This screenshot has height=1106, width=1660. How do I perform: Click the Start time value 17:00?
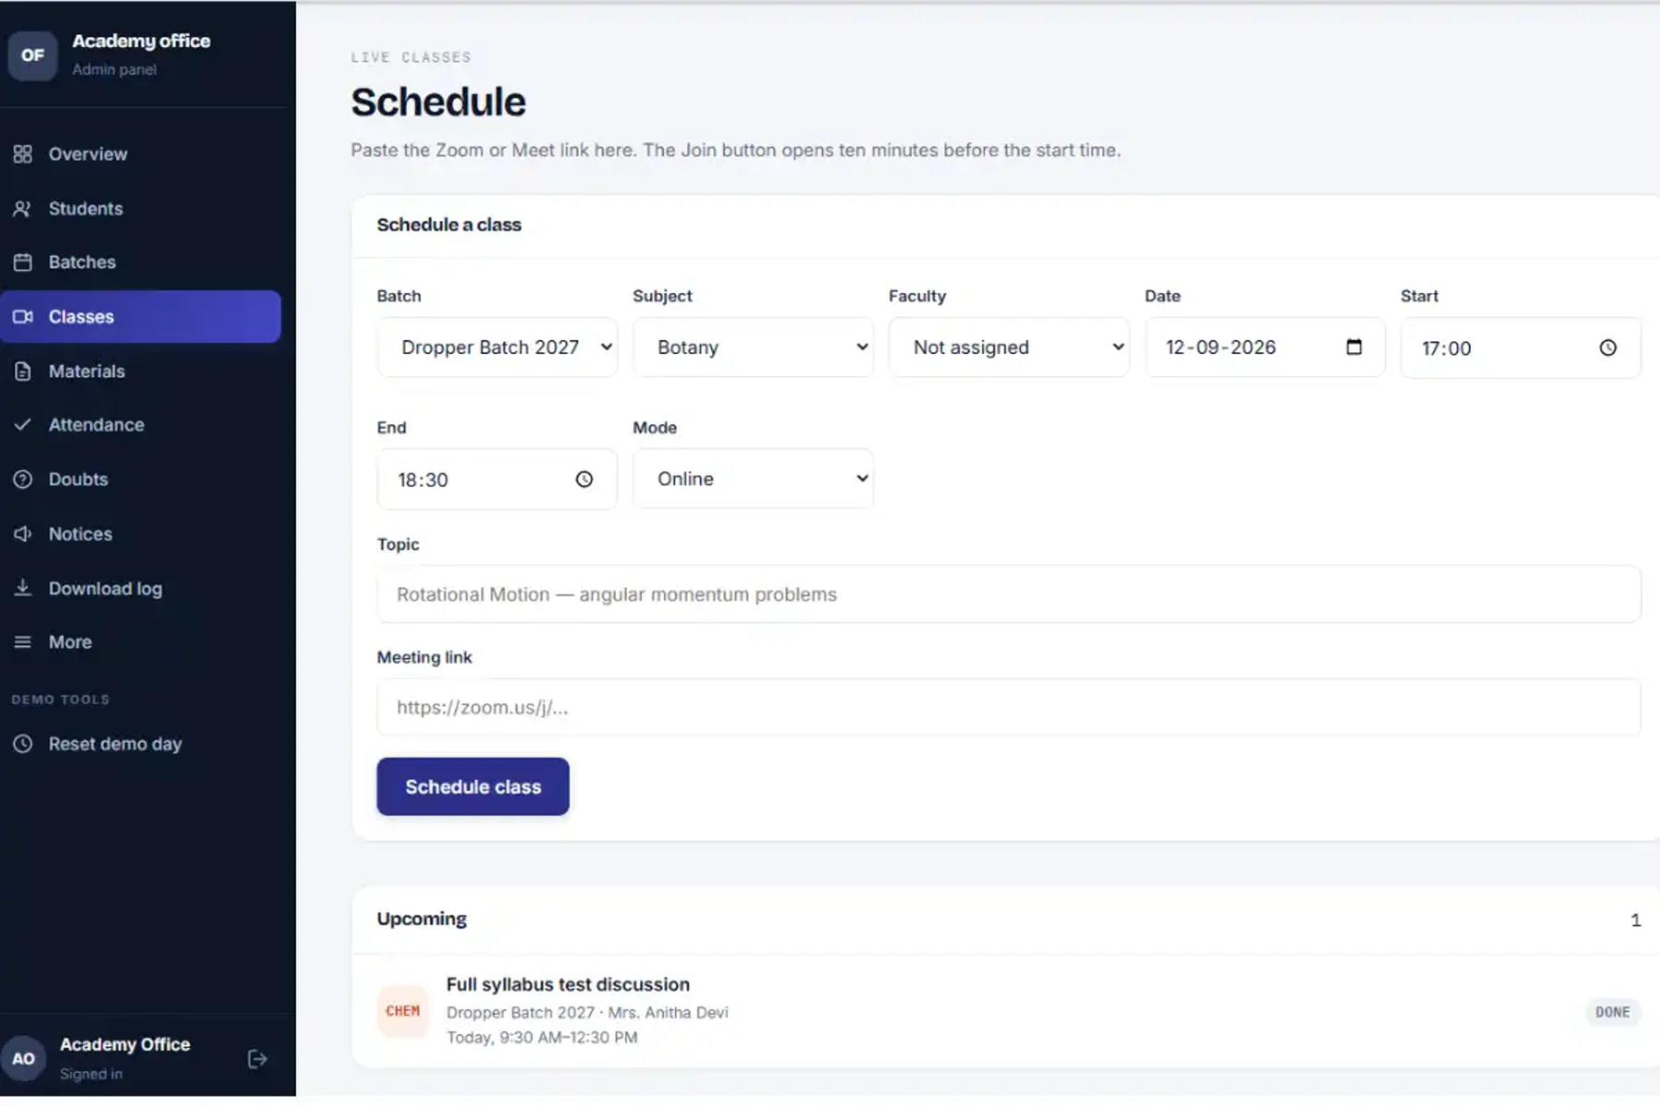click(x=1446, y=348)
